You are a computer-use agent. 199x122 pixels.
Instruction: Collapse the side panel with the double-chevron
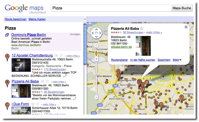click(85, 19)
